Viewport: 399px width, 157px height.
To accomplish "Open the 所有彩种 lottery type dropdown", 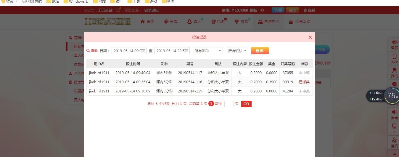I will (207, 51).
